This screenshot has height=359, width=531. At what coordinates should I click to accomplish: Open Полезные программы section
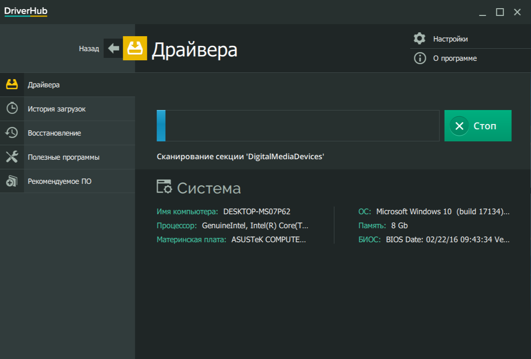coord(68,157)
